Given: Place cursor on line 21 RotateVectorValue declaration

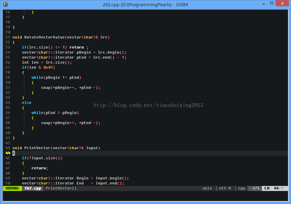Looking at the screenshot, I should (61, 37).
